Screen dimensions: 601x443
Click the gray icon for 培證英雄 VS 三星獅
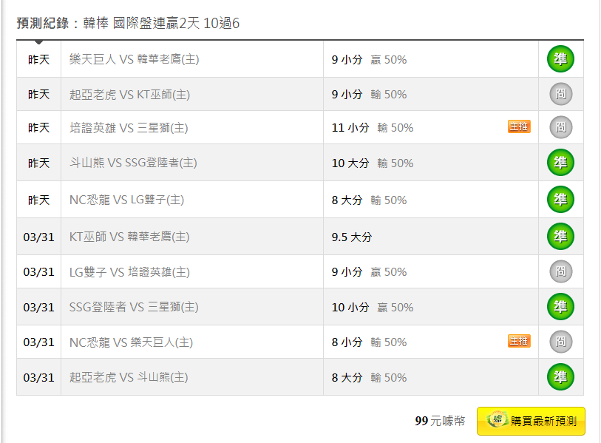click(x=560, y=127)
